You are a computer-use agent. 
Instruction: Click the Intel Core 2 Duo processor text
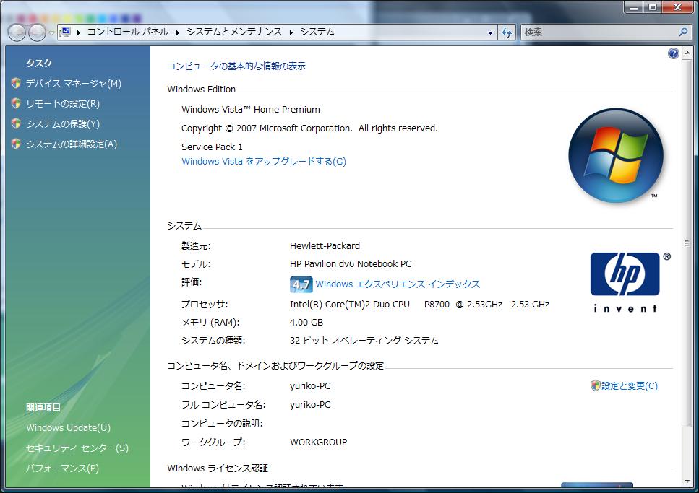tap(419, 304)
